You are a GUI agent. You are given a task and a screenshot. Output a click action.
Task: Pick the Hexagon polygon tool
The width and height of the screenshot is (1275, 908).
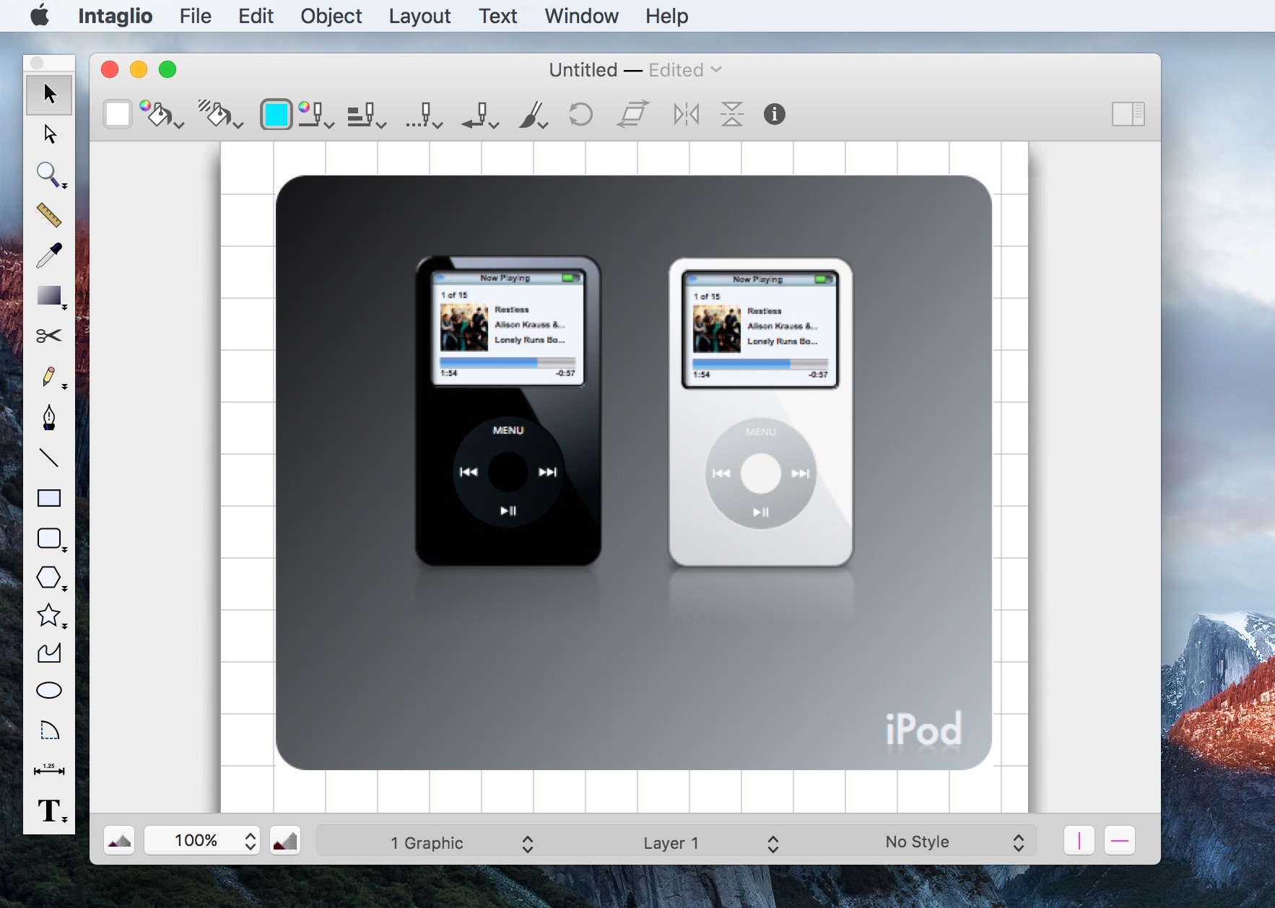[x=49, y=577]
